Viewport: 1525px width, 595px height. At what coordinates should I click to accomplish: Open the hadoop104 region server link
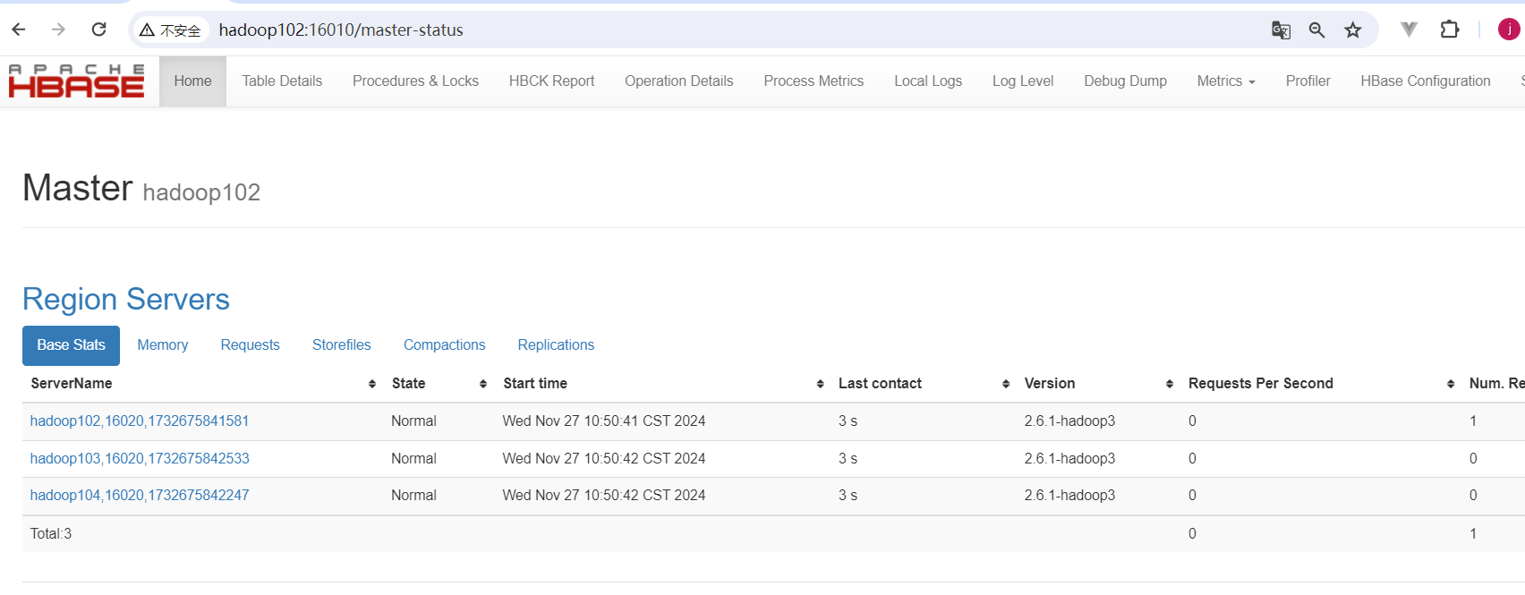[140, 495]
